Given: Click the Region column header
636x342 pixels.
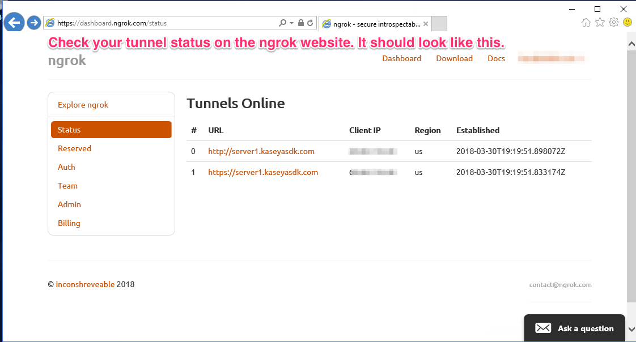Looking at the screenshot, I should click(427, 130).
